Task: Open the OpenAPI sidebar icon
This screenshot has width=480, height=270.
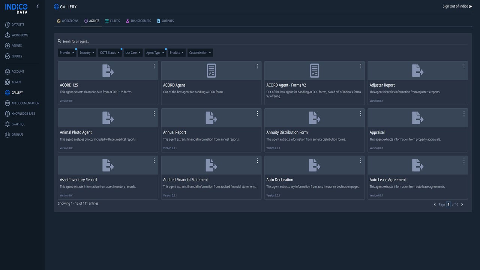Action: [7, 135]
